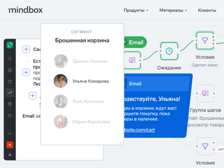This screenshot has height=168, width=224.
Task: Click the mindbox logo
Action: (x=26, y=10)
